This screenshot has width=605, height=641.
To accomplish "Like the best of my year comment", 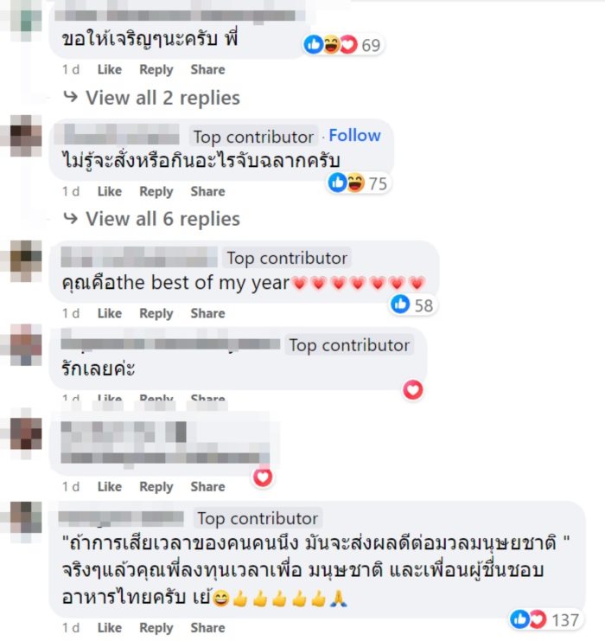I will click(x=110, y=313).
